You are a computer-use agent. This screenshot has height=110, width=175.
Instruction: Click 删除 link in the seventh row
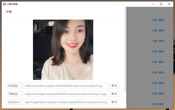point(161,83)
